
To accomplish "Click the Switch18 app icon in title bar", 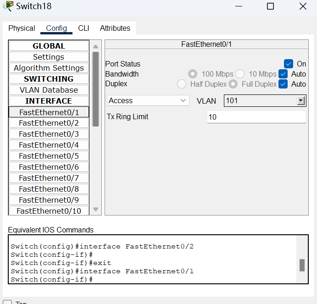I will click(8, 6).
